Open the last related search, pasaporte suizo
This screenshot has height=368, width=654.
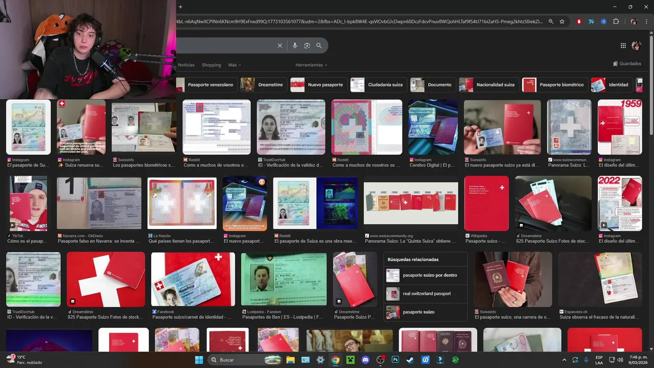(x=425, y=312)
